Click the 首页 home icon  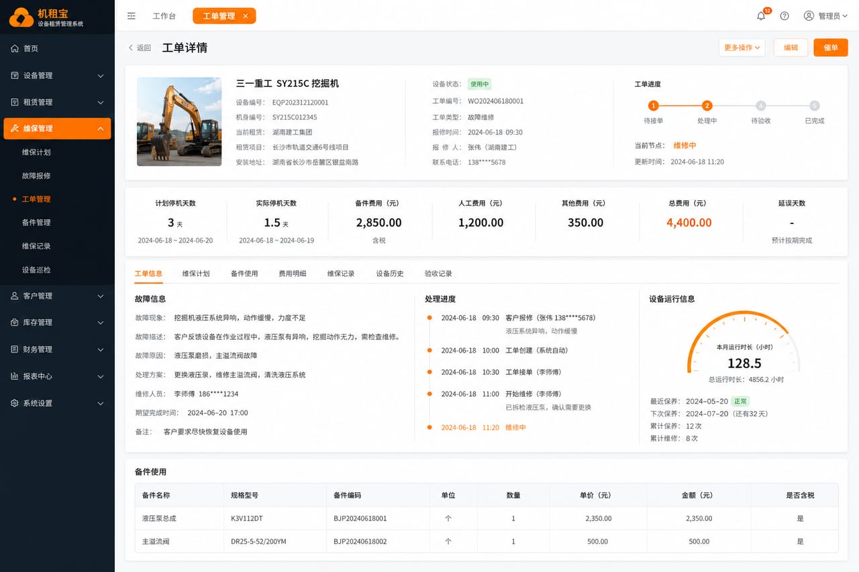point(15,48)
